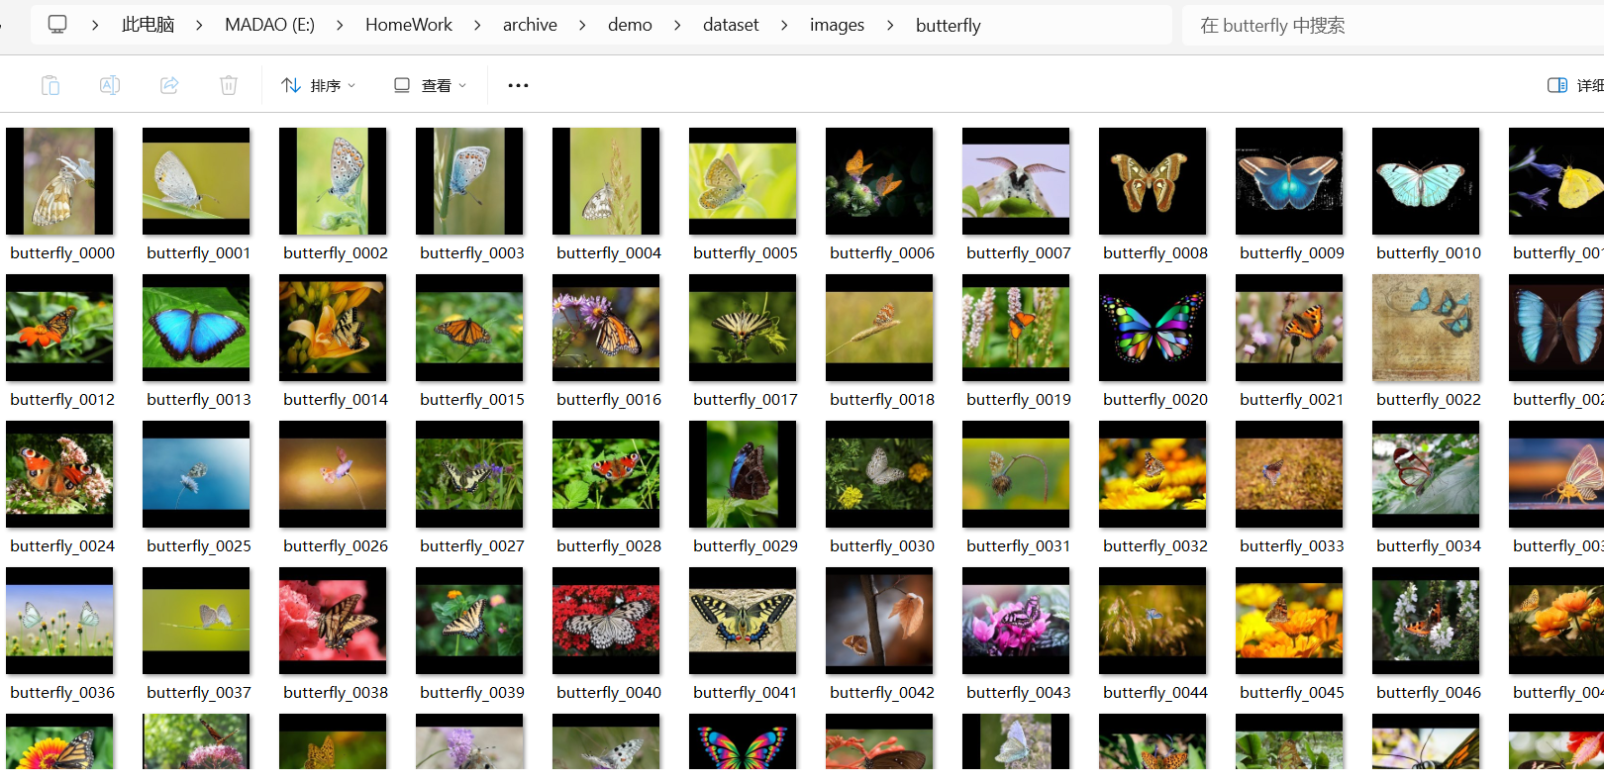
Task: Go to demo folder breadcrumb
Action: (630, 25)
